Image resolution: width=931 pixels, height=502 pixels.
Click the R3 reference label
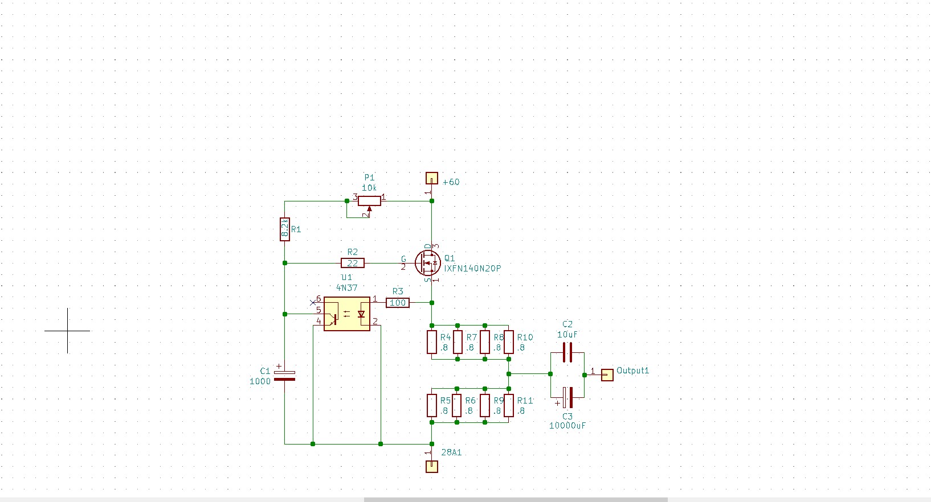(398, 291)
